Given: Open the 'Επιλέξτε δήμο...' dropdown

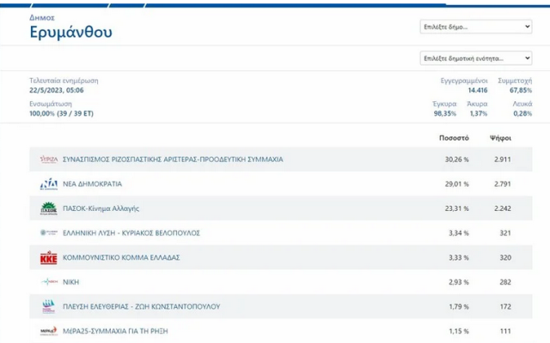Looking at the screenshot, I should 476,27.
